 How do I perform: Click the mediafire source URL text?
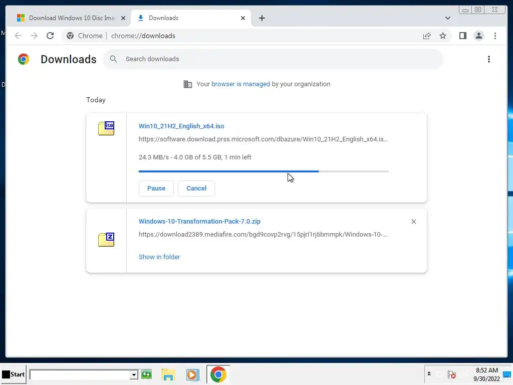(263, 235)
